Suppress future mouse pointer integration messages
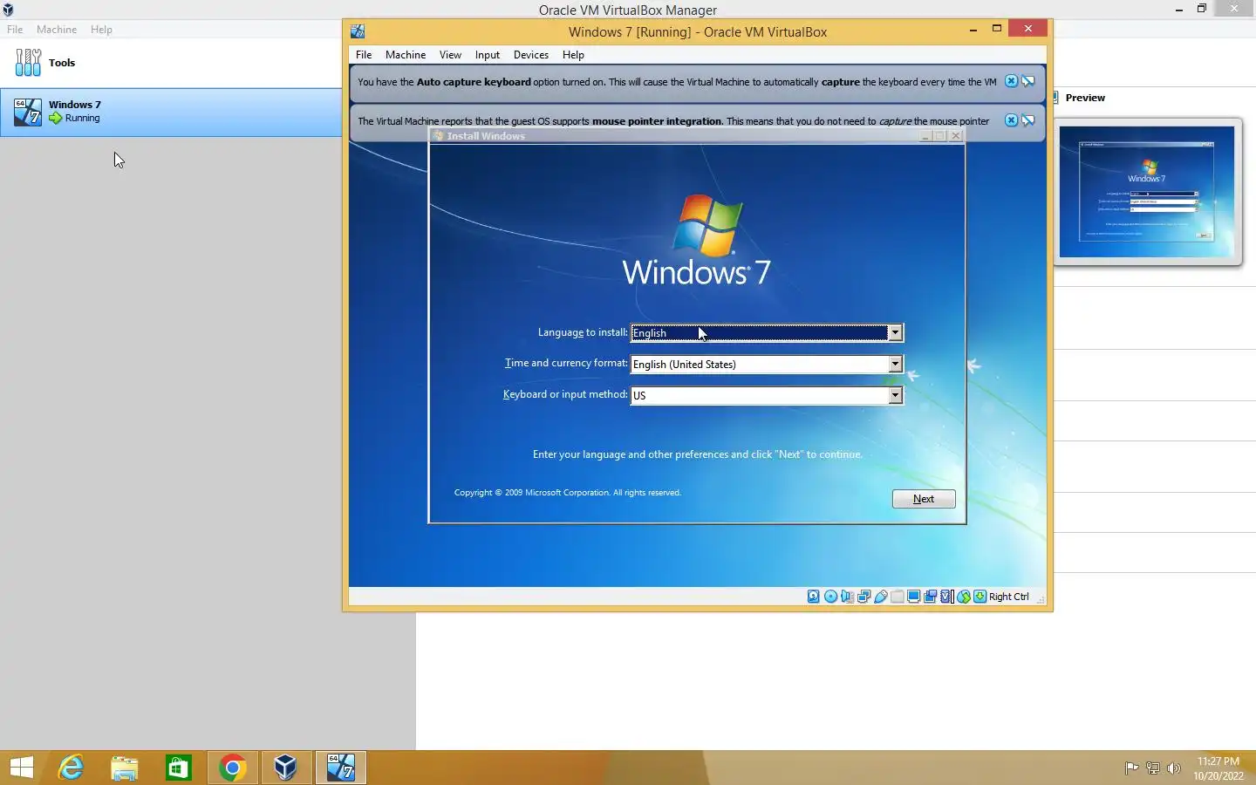Screen dimensions: 1256x785 1028,120
